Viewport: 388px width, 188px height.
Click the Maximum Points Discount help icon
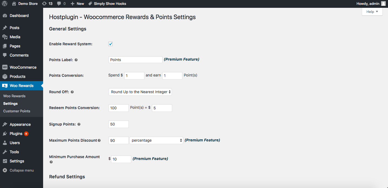(x=99, y=140)
